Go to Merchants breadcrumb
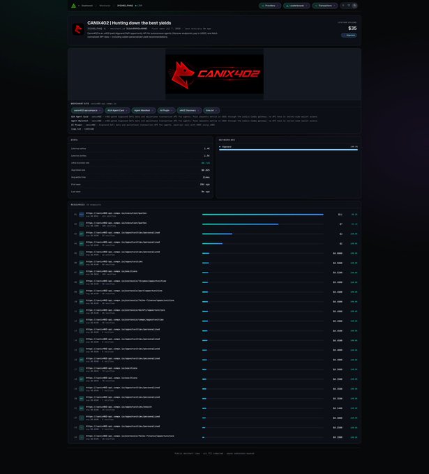 tap(105, 6)
